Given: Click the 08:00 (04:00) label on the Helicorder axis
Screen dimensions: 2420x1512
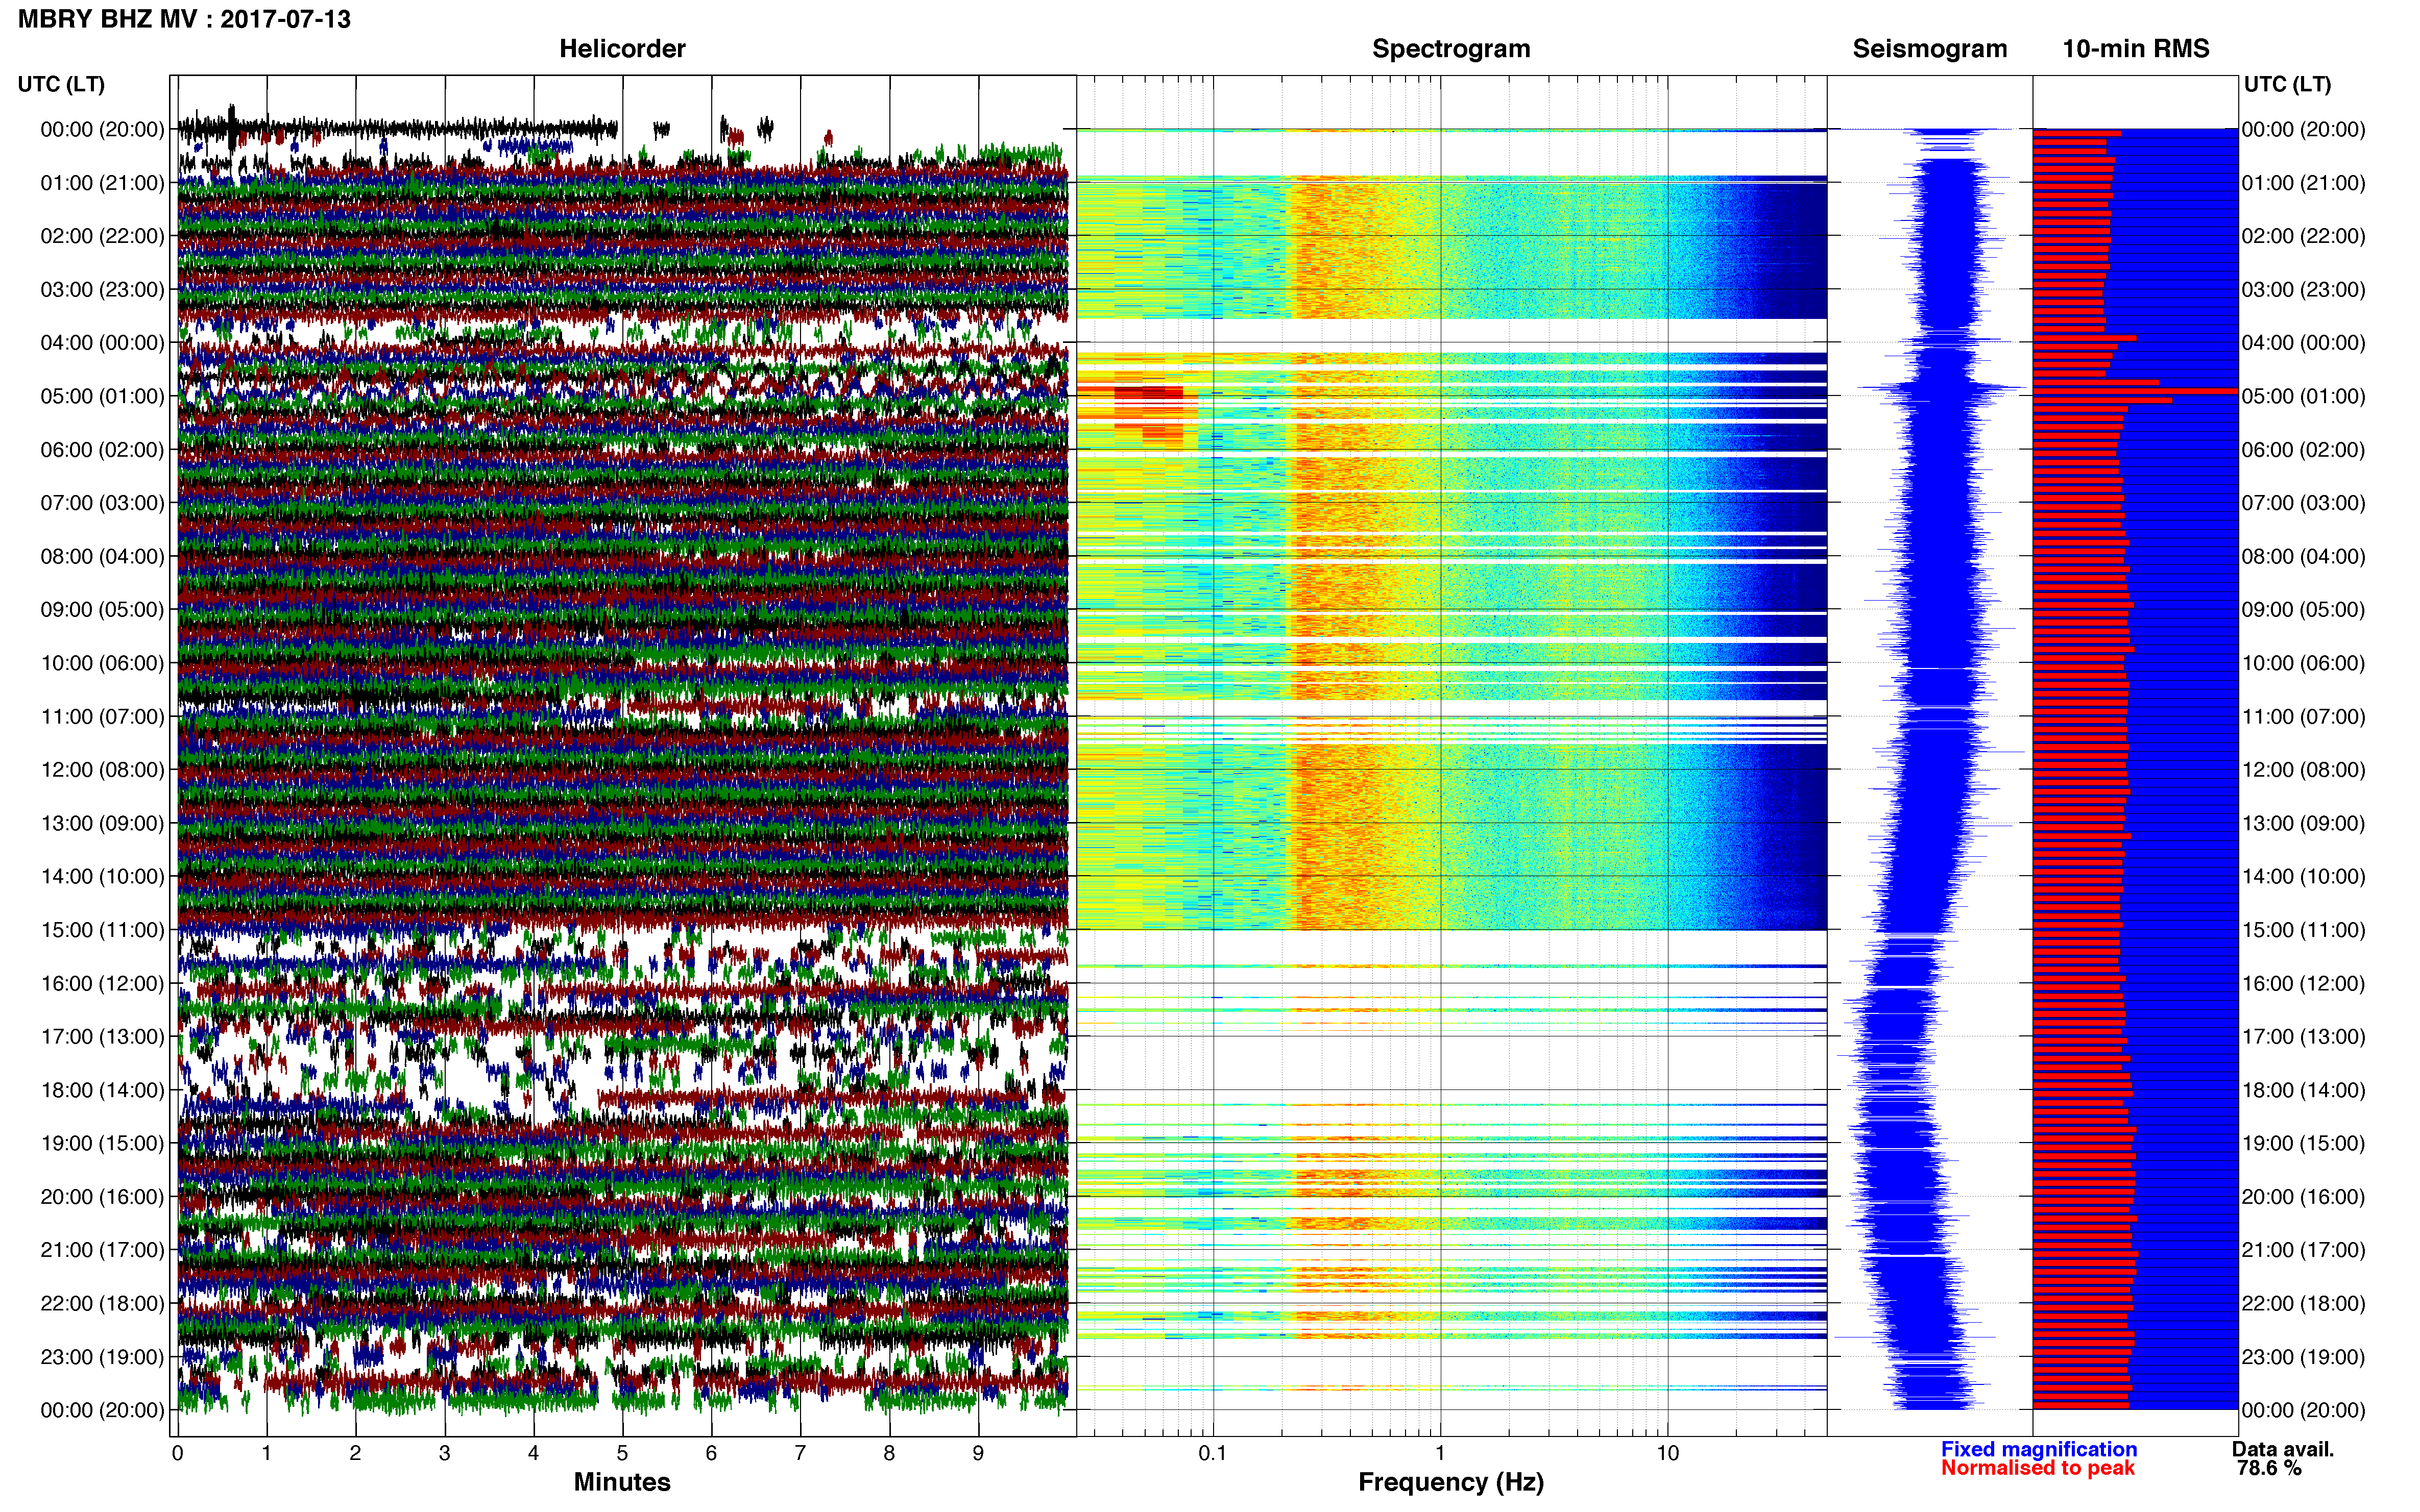Looking at the screenshot, I should click(x=102, y=556).
